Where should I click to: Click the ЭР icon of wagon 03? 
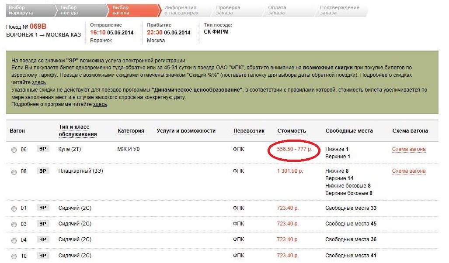click(42, 224)
